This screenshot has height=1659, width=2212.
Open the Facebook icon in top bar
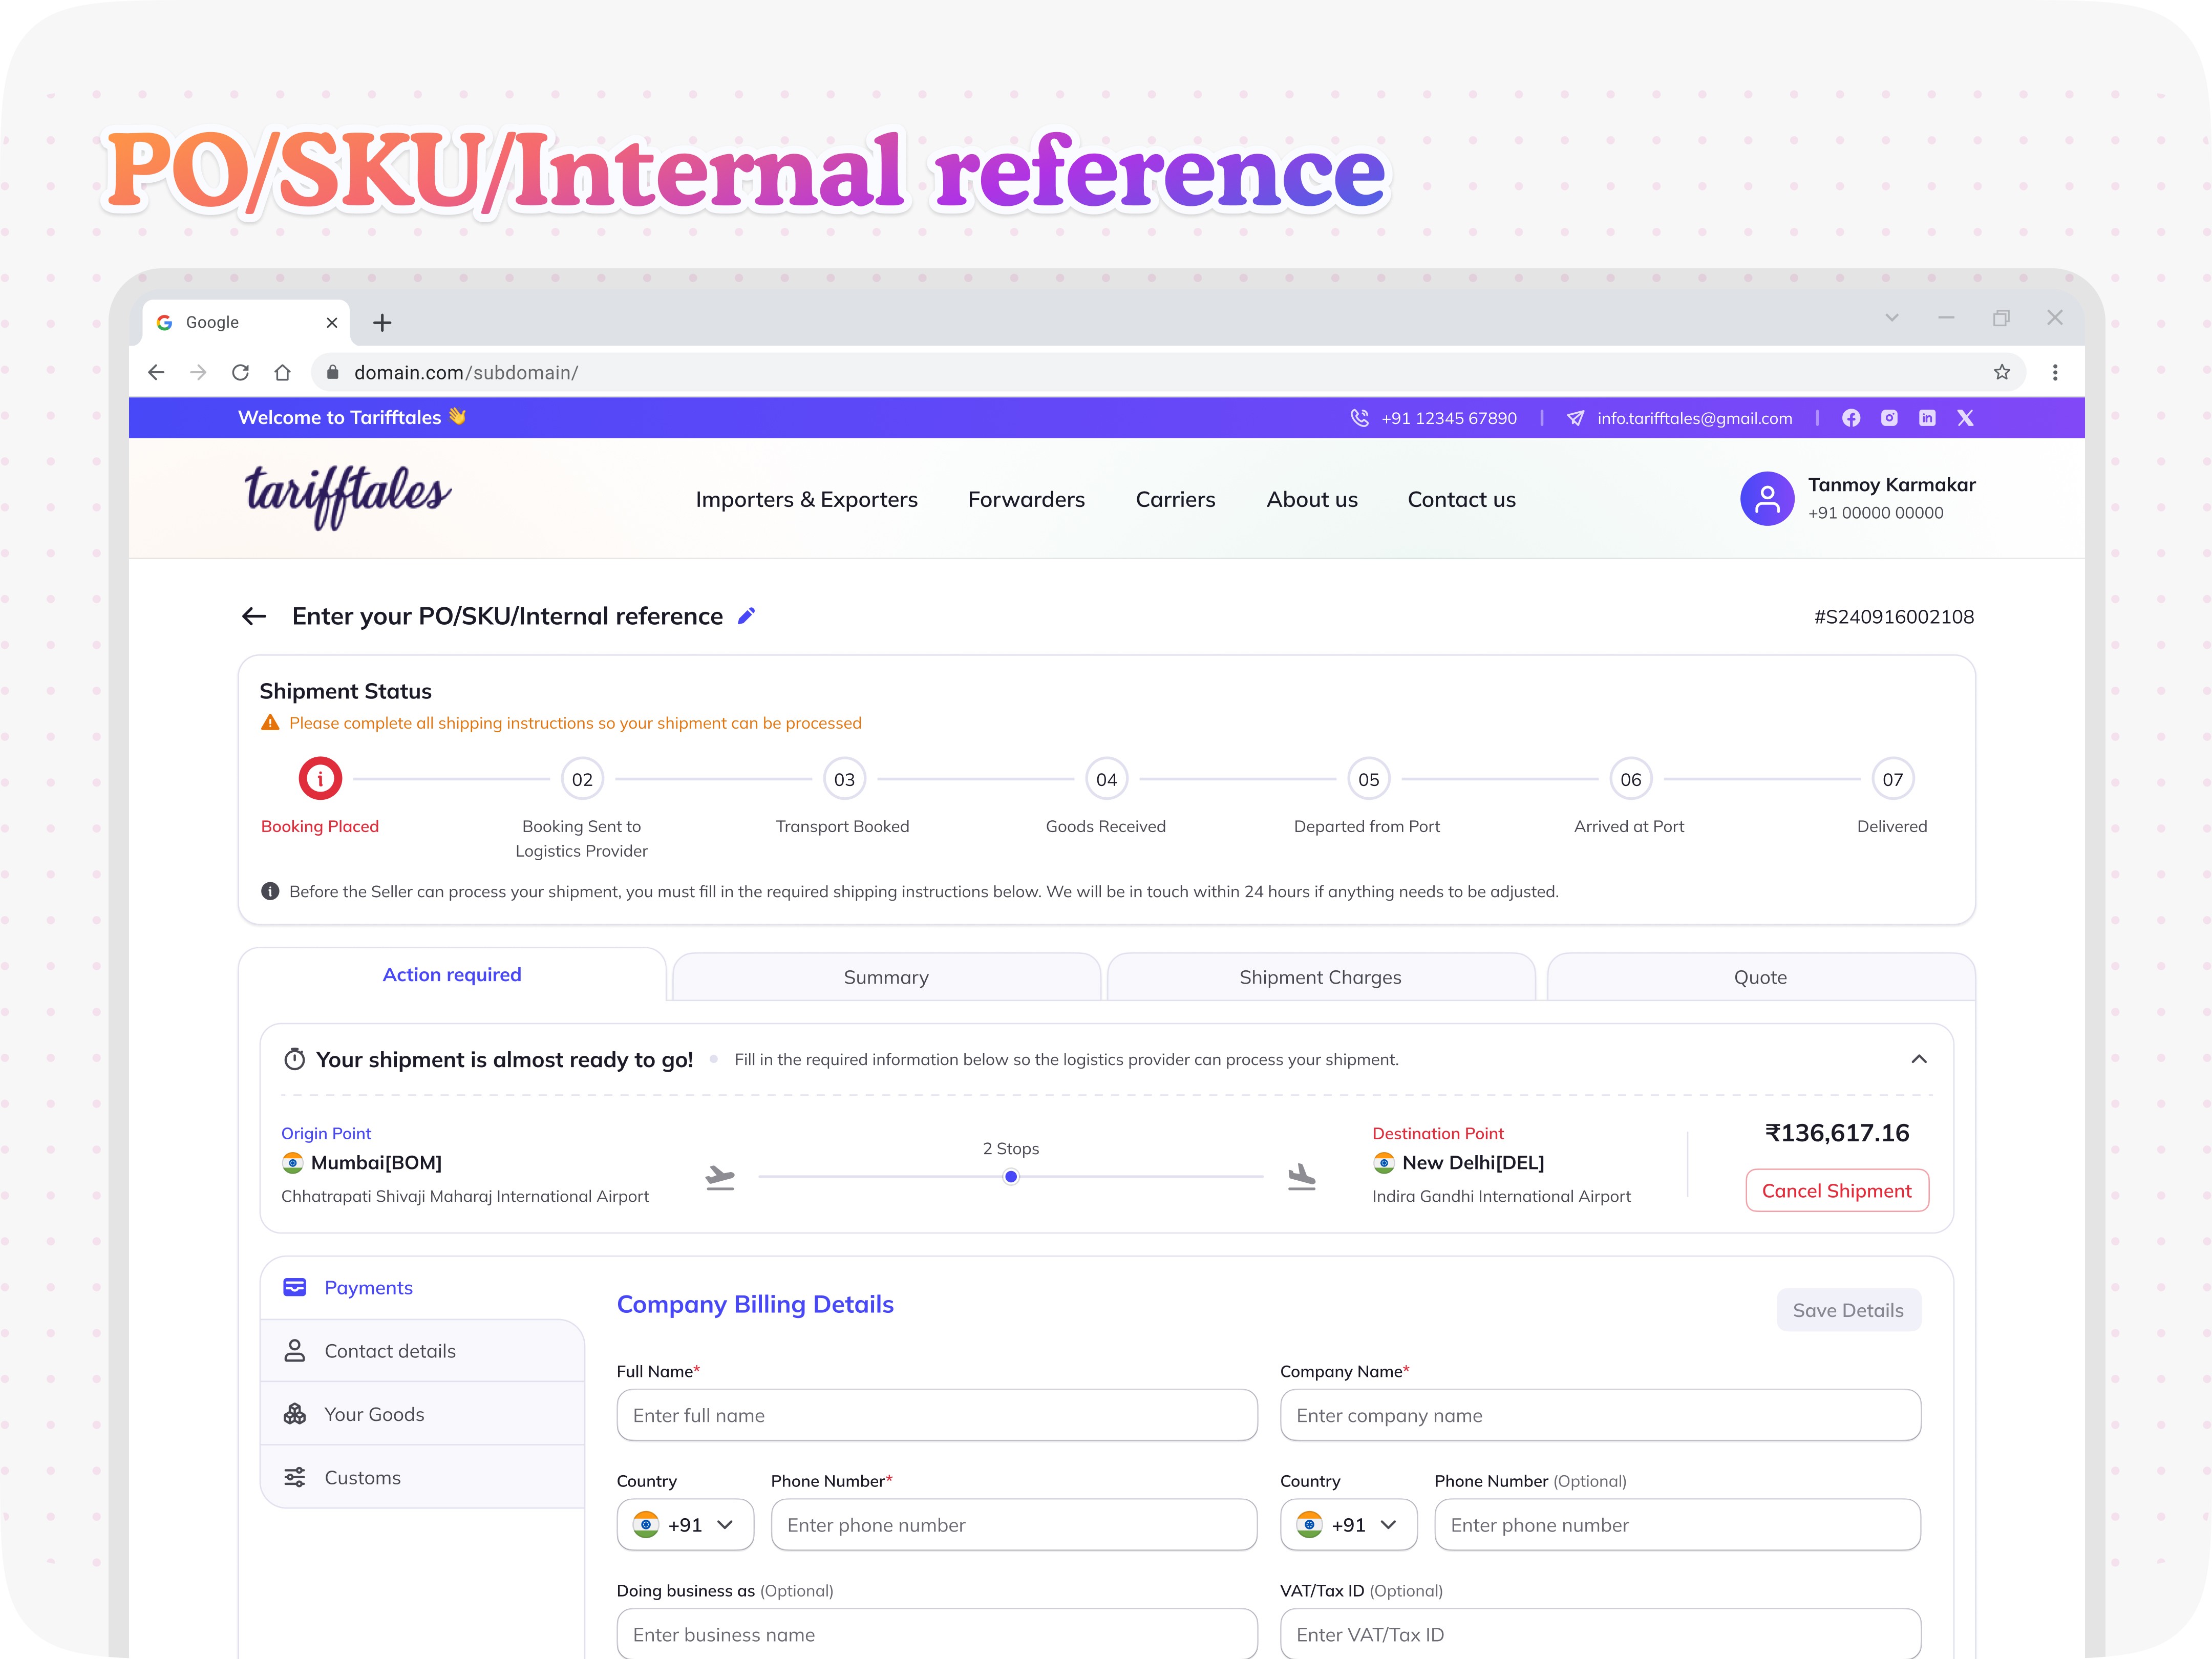(x=1851, y=418)
